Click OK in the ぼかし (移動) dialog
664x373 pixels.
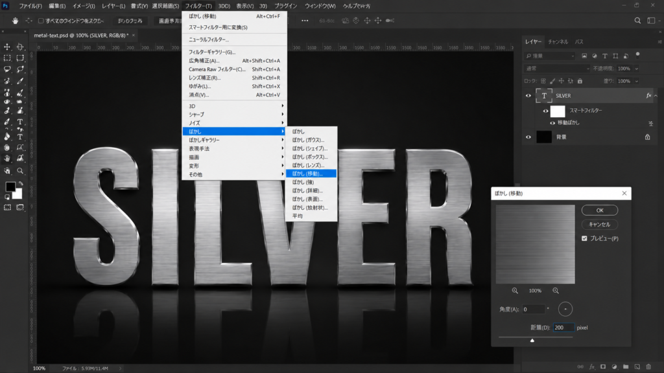600,210
